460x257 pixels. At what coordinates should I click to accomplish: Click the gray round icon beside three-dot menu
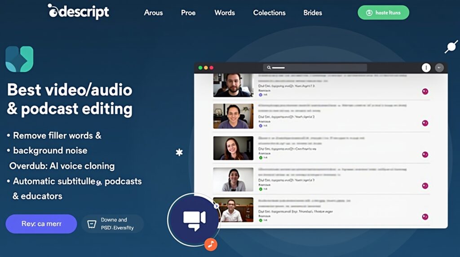pos(439,68)
